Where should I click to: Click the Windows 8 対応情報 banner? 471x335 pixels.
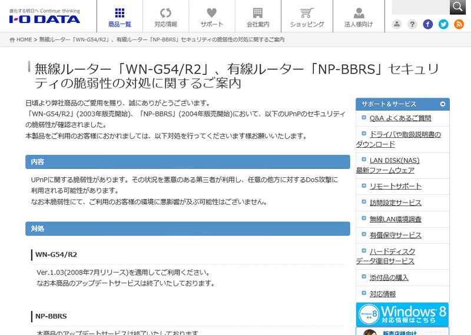(403, 314)
